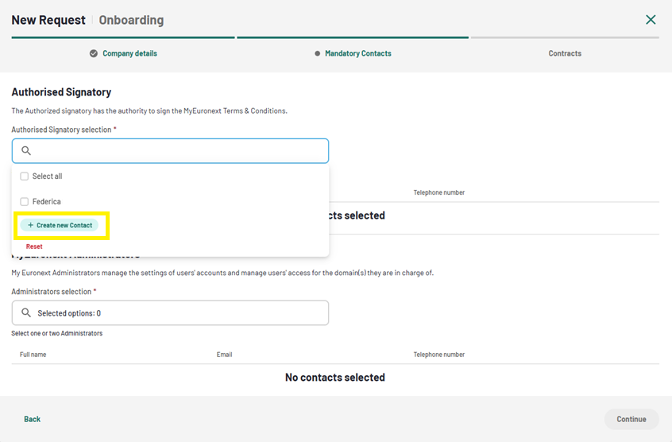672x442 pixels.
Task: Click the magnifier icon in Administrators selection
Action: coord(26,313)
